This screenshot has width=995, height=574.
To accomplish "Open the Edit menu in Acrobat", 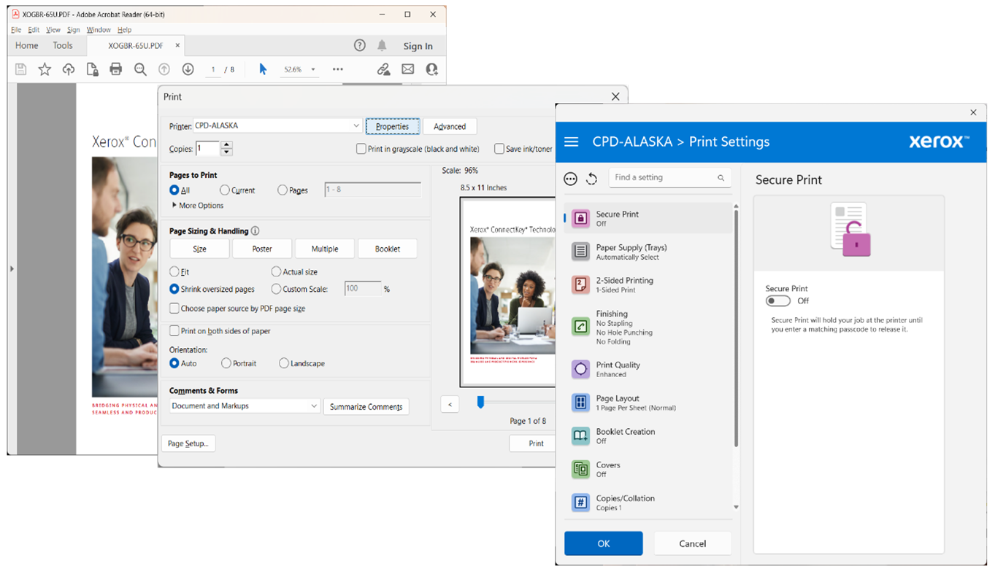I will pos(34,30).
